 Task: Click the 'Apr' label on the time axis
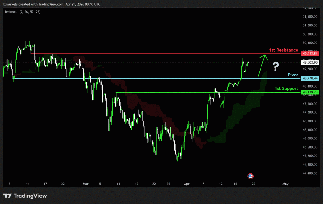pos(186,184)
